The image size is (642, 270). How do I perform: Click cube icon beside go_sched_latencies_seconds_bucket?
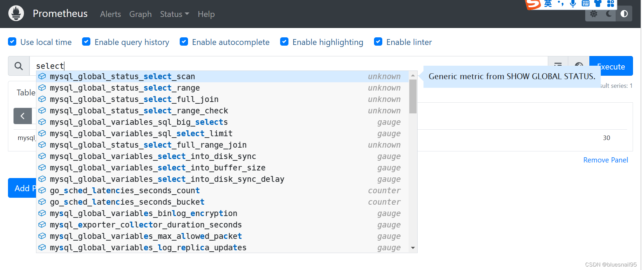pos(42,202)
